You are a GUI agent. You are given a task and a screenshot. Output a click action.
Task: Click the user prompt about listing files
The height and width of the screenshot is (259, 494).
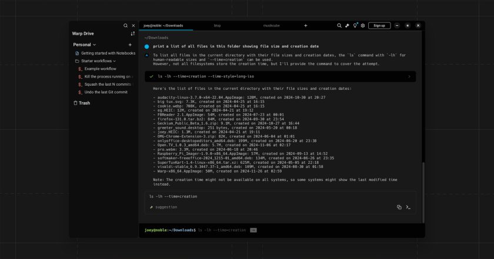[x=236, y=46]
